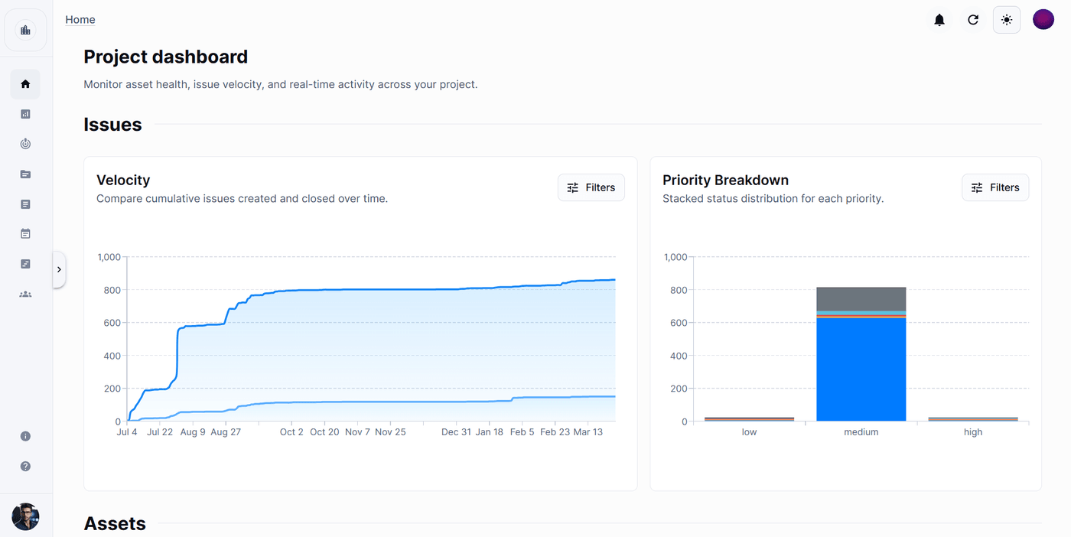This screenshot has width=1071, height=537.
Task: Click the lined document icon below the folder icon
Action: [x=25, y=204]
